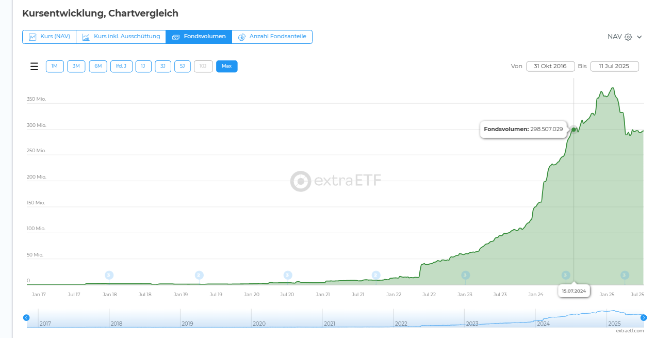655x338 pixels.
Task: Open the extraetf.com credit link
Action: coord(630,331)
